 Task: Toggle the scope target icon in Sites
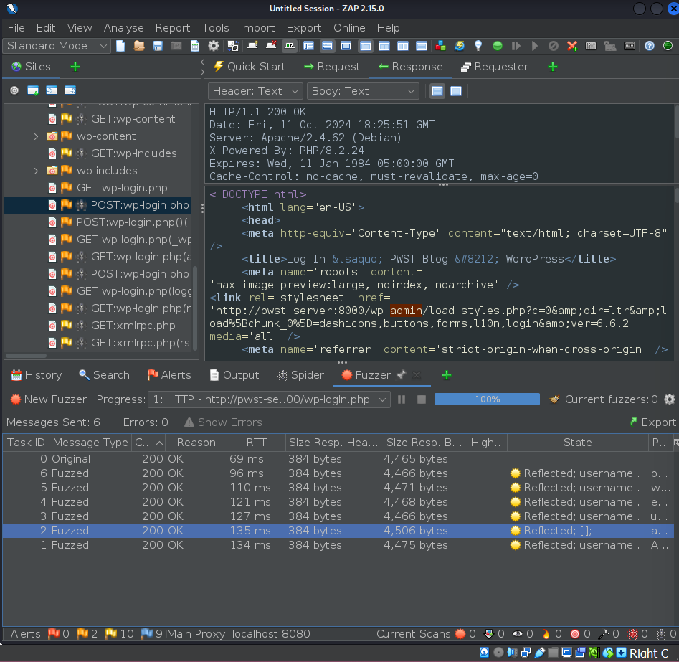(x=14, y=90)
